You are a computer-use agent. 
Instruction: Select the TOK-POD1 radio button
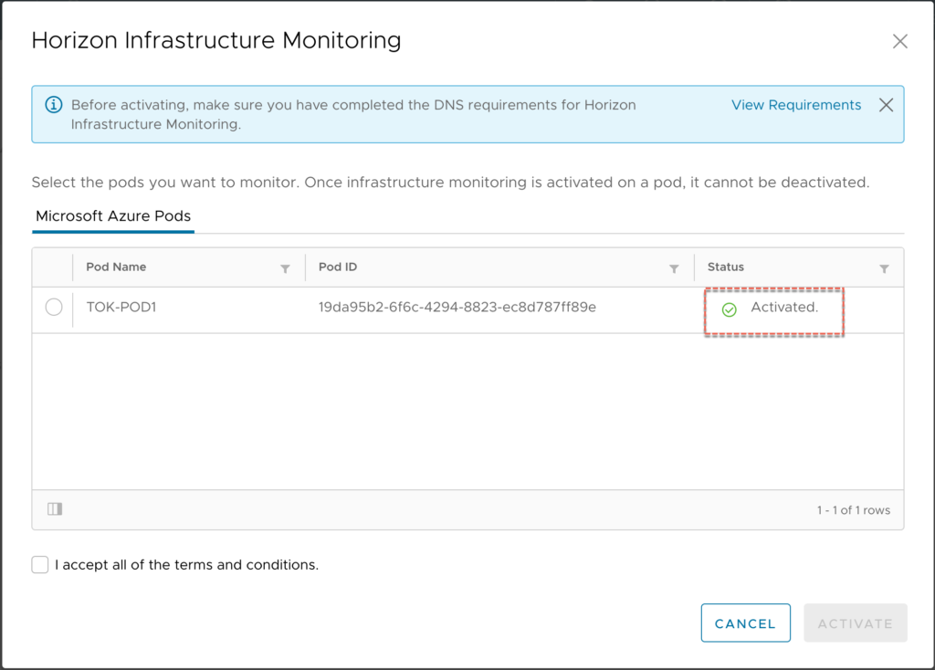pos(54,308)
